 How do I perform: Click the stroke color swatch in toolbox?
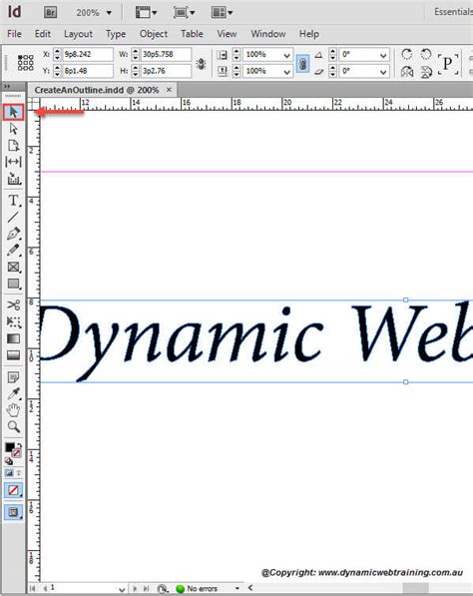pyautogui.click(x=17, y=453)
